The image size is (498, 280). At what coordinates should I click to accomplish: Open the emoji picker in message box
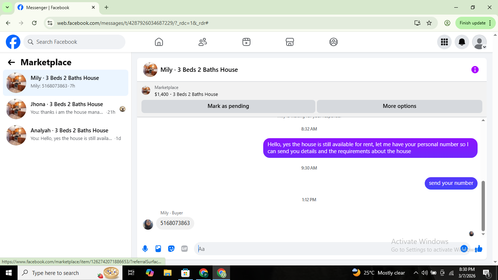464,249
